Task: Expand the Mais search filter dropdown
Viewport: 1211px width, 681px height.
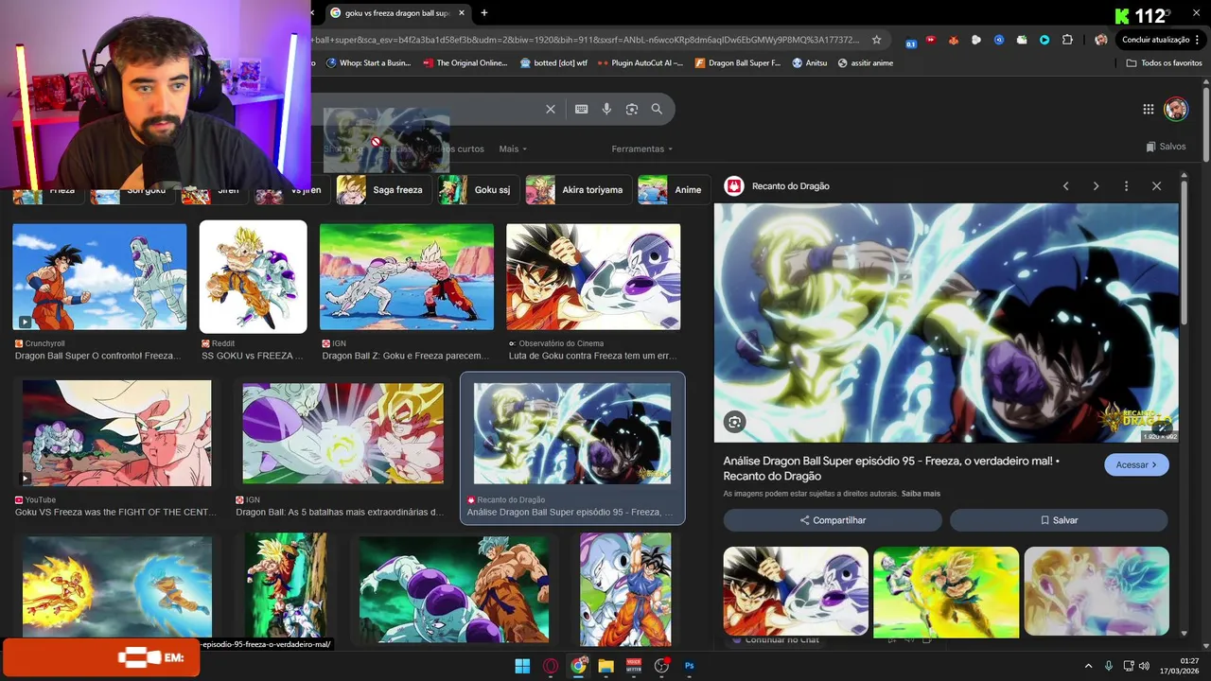Action: click(513, 148)
